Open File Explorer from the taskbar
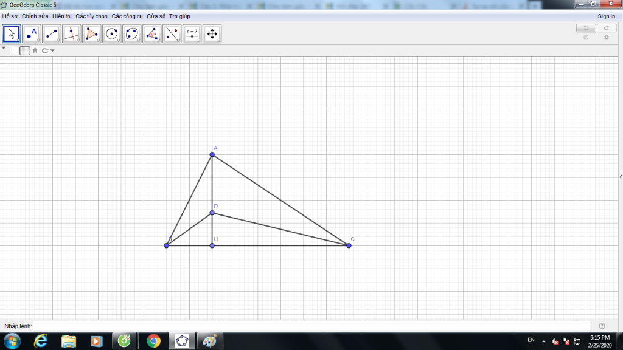Image resolution: width=623 pixels, height=350 pixels. pyautogui.click(x=69, y=341)
